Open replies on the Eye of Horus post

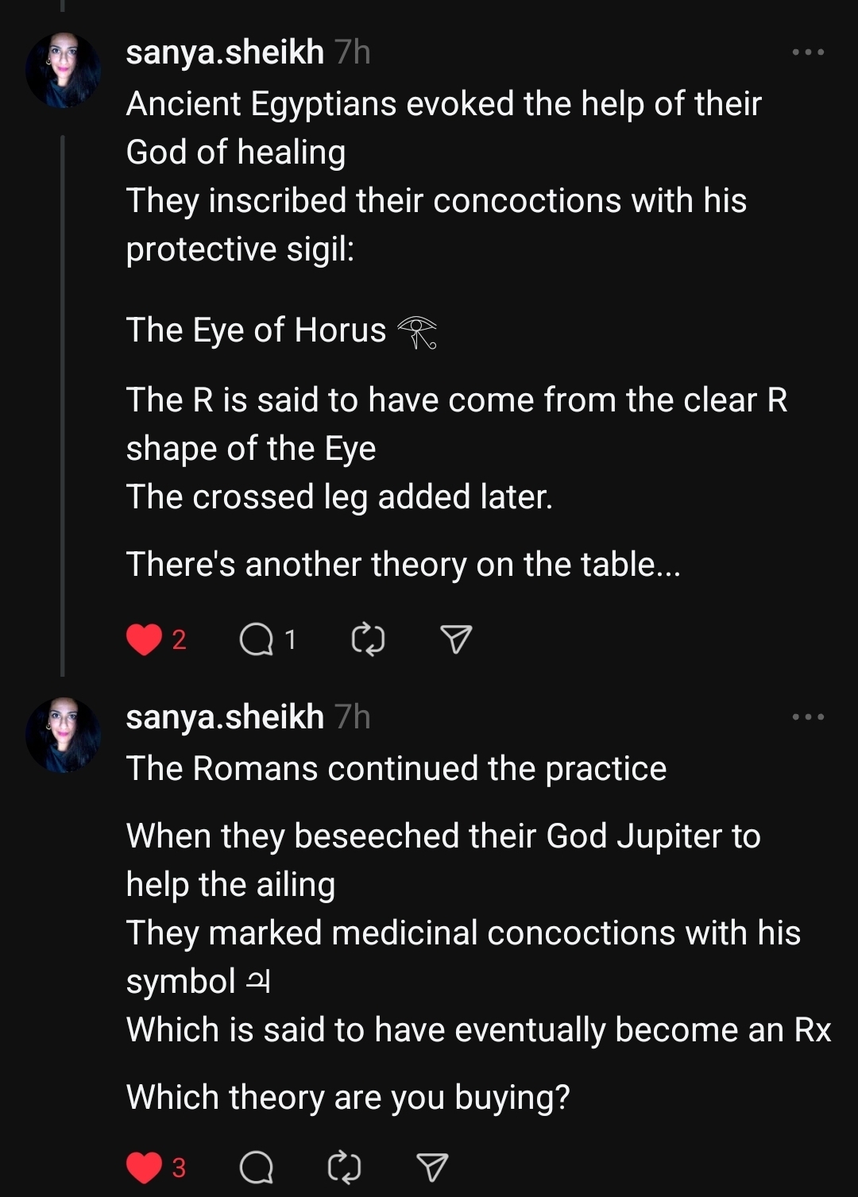point(257,639)
